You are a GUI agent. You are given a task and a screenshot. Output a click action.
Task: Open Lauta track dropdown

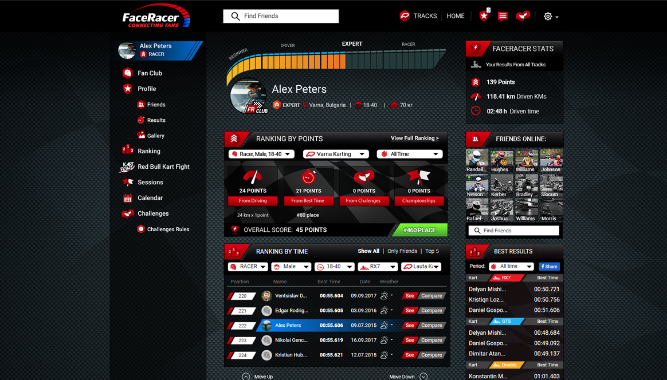[x=421, y=267]
